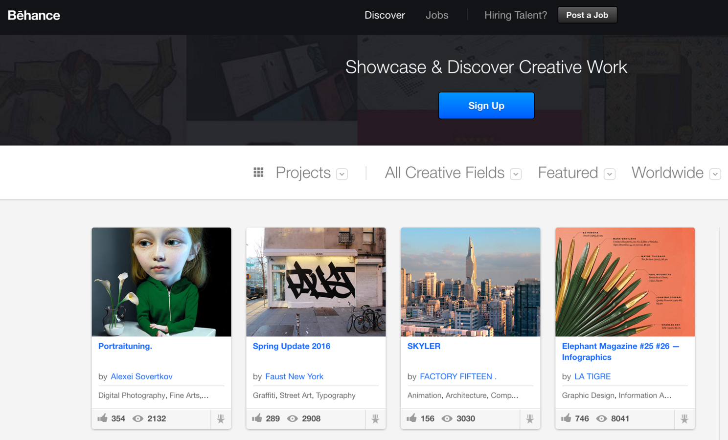Click views eye icon on Elephant Magazine card
The height and width of the screenshot is (440, 728).
pos(602,418)
